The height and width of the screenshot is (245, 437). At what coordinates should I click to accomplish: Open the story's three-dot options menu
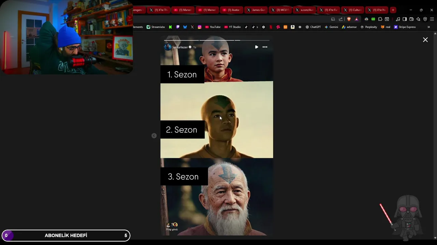coord(265,47)
